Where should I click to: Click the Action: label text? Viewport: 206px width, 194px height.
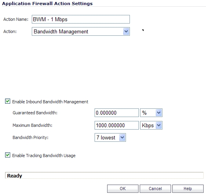pyautogui.click(x=10, y=31)
